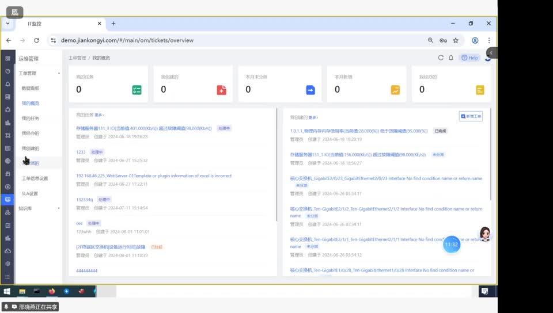Click the 新增工单 button
The image size is (553, 313).
click(471, 116)
